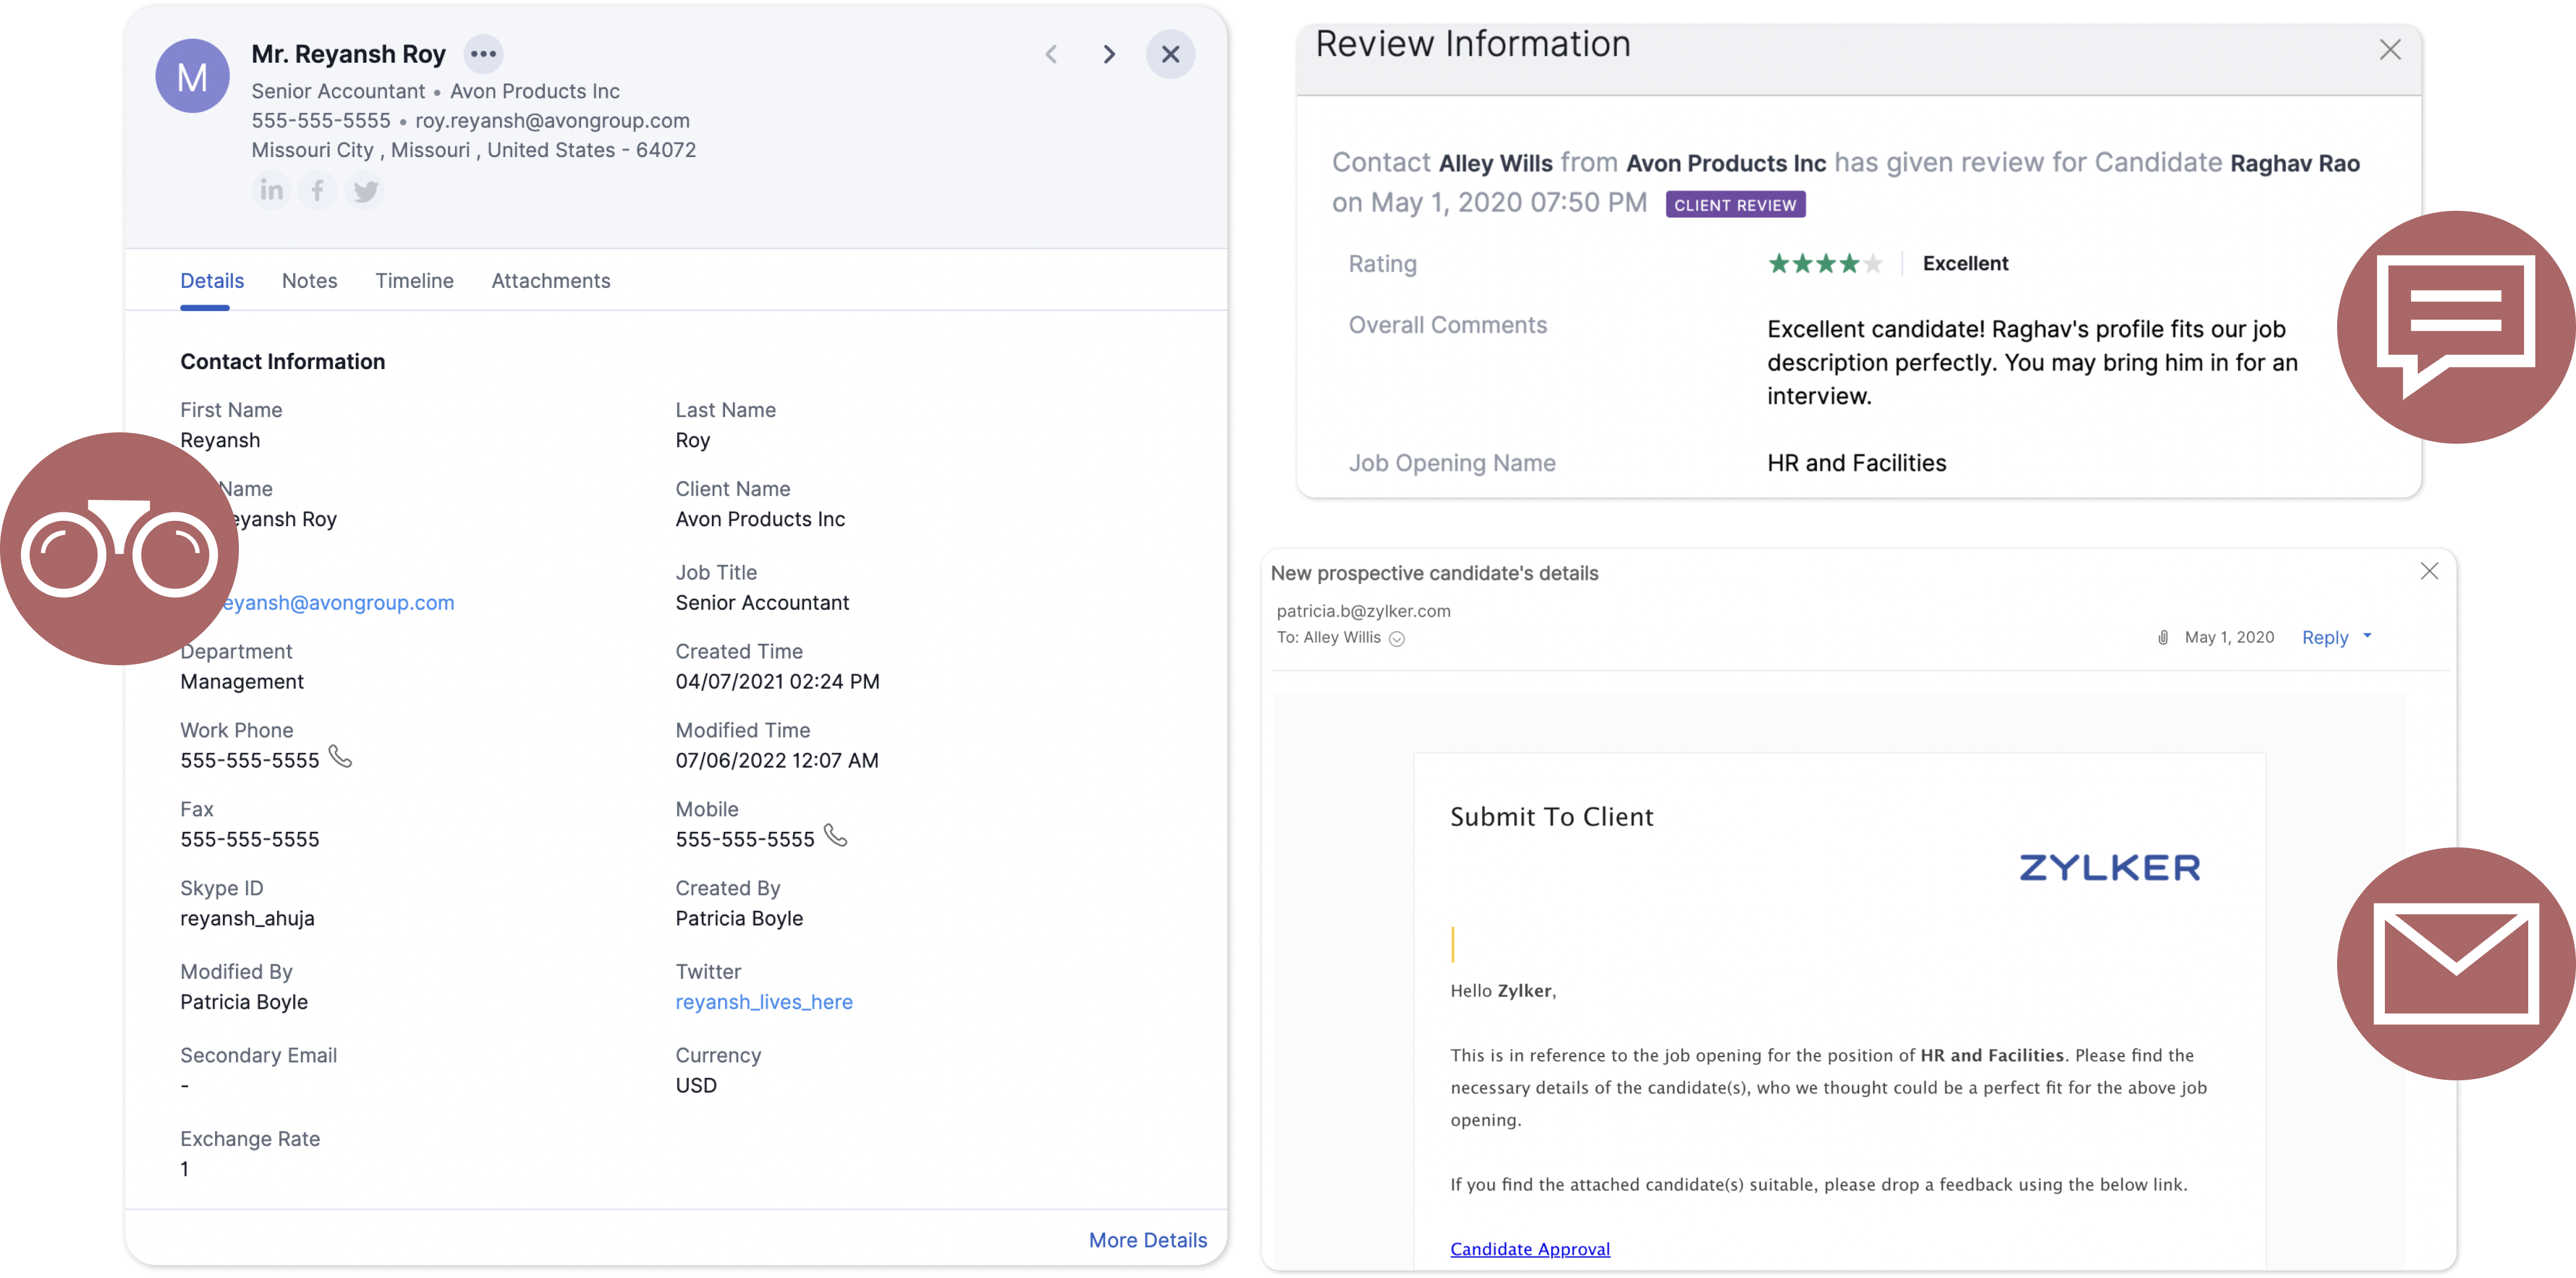Click the Mobile phone call icon
2576x1278 pixels.
835,836
